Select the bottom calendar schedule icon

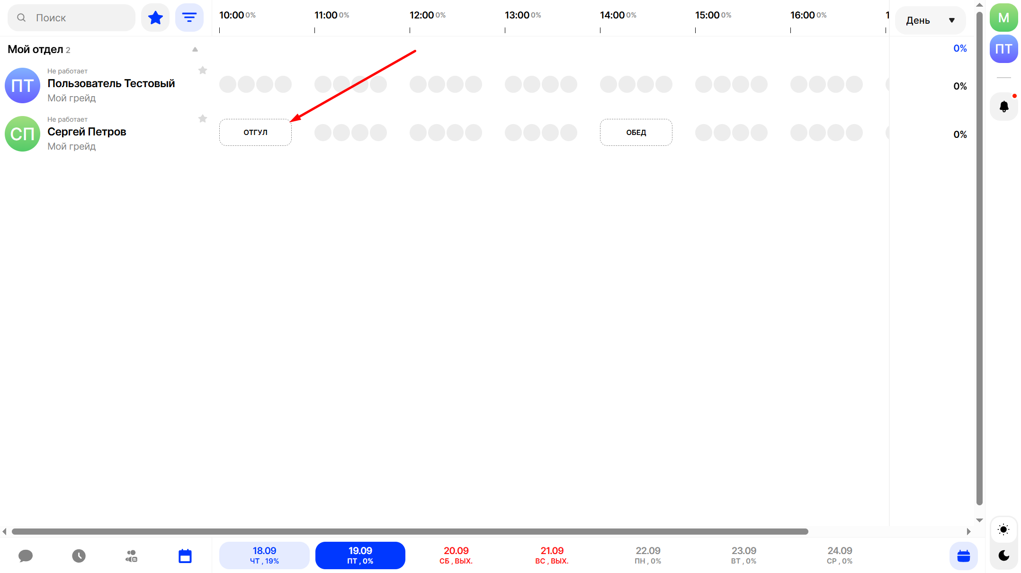185,555
